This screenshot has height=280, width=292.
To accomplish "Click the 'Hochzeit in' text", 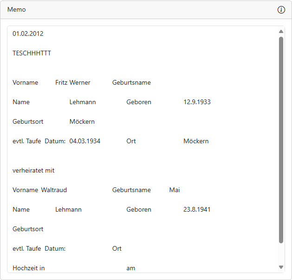I will pos(28,268).
